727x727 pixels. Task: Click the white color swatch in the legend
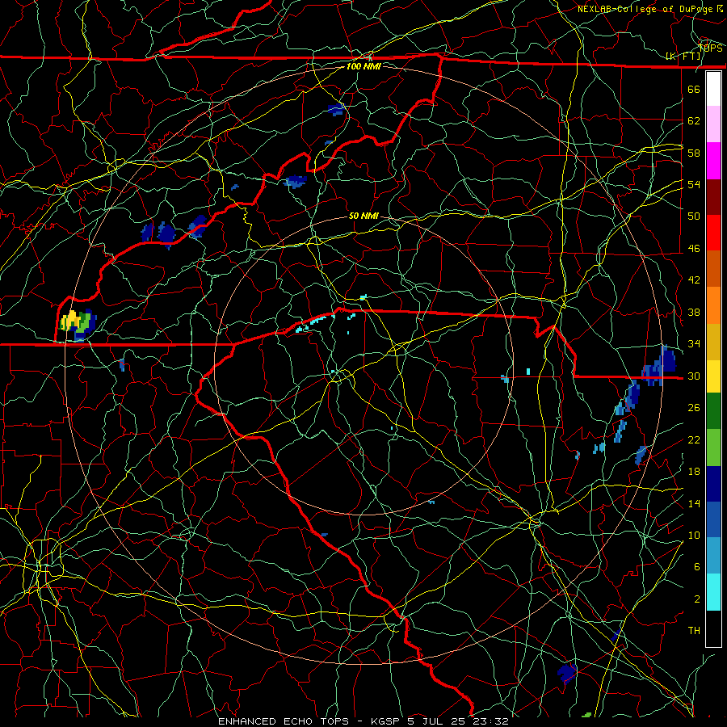coord(713,89)
